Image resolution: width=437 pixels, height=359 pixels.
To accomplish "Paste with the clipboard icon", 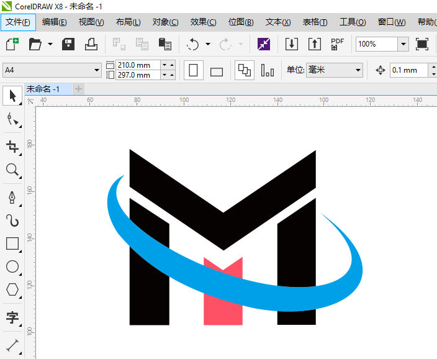I will point(164,44).
